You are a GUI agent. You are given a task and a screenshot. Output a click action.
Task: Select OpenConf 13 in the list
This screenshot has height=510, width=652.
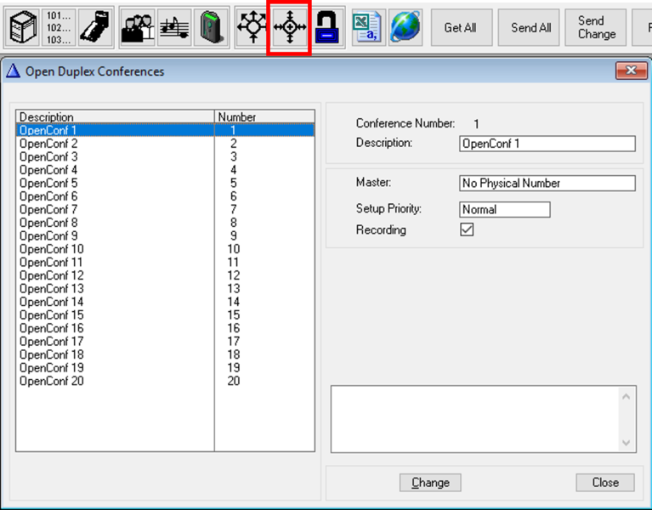(x=165, y=288)
